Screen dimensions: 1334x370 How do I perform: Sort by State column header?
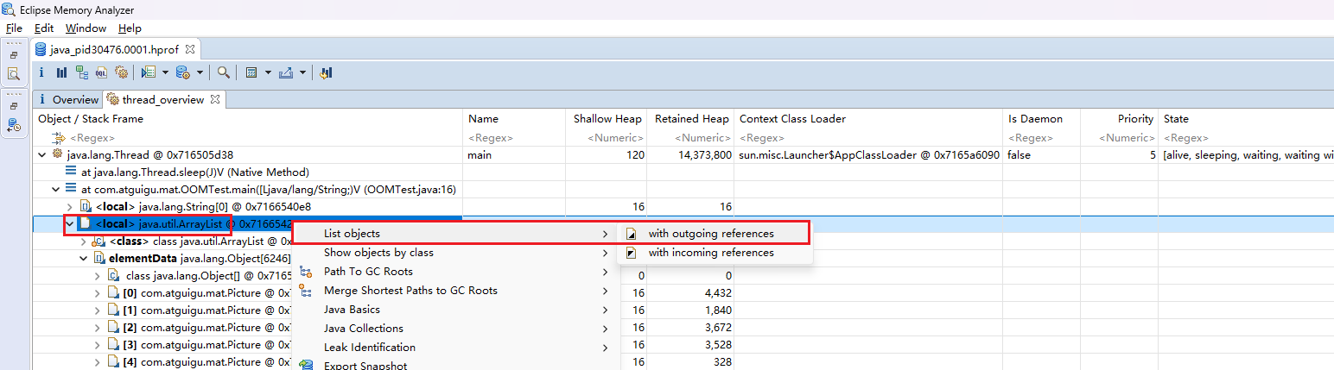(x=1246, y=119)
